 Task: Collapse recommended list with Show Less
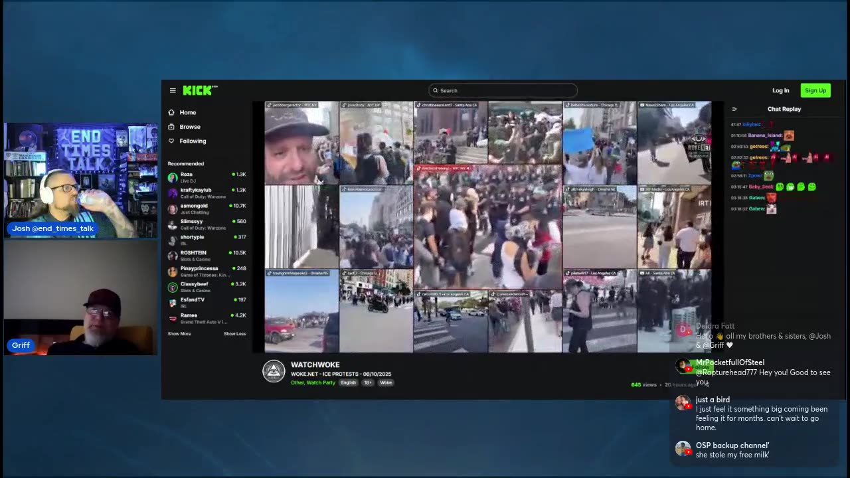pos(234,334)
